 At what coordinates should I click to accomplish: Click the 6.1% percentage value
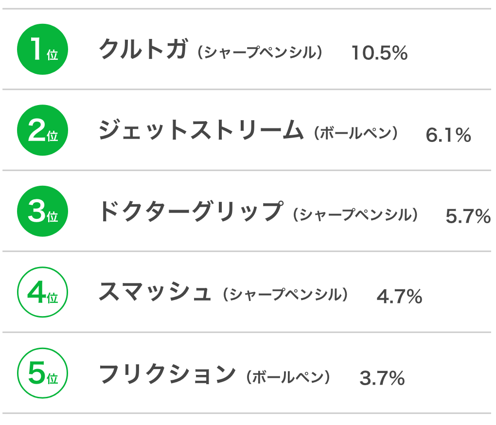point(448,135)
